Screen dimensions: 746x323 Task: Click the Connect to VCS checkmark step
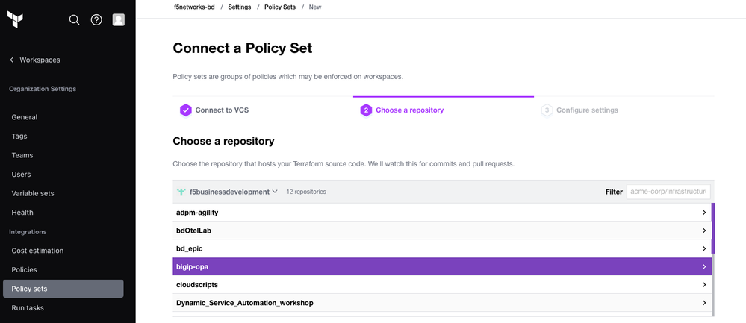click(186, 110)
